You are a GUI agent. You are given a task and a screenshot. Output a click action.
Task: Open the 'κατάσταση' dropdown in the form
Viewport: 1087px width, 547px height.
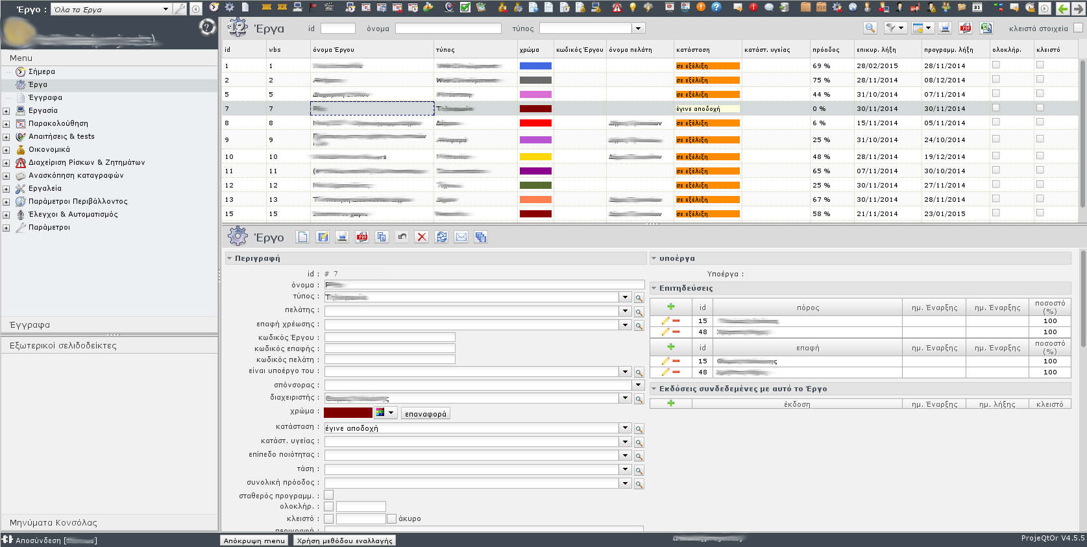pyautogui.click(x=625, y=428)
